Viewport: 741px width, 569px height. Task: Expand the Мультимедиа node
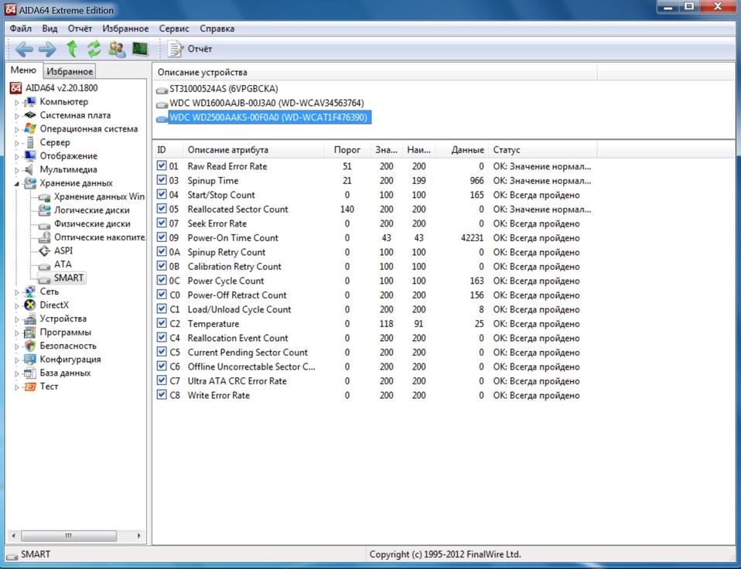click(x=16, y=170)
